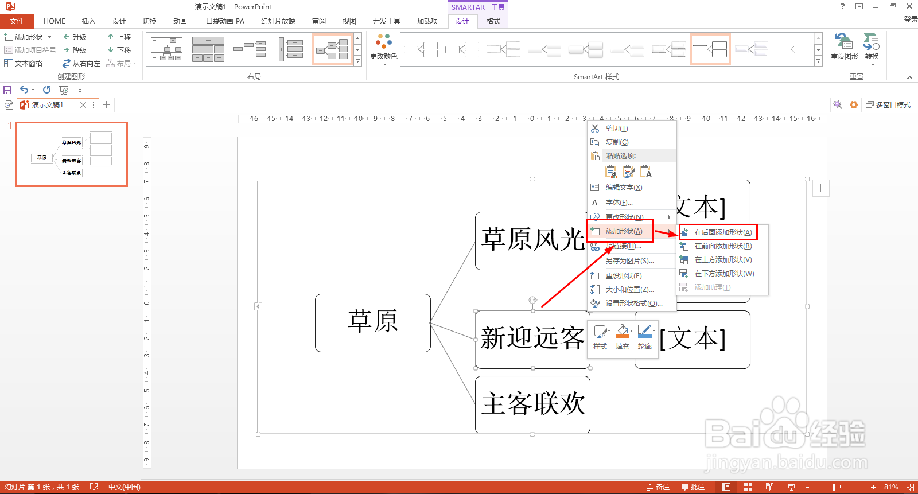Open the mini toolbar 填充 (Fill) color

[623, 338]
